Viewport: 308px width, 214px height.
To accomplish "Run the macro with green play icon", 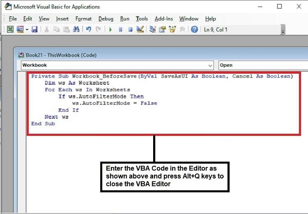I will pos(110,29).
